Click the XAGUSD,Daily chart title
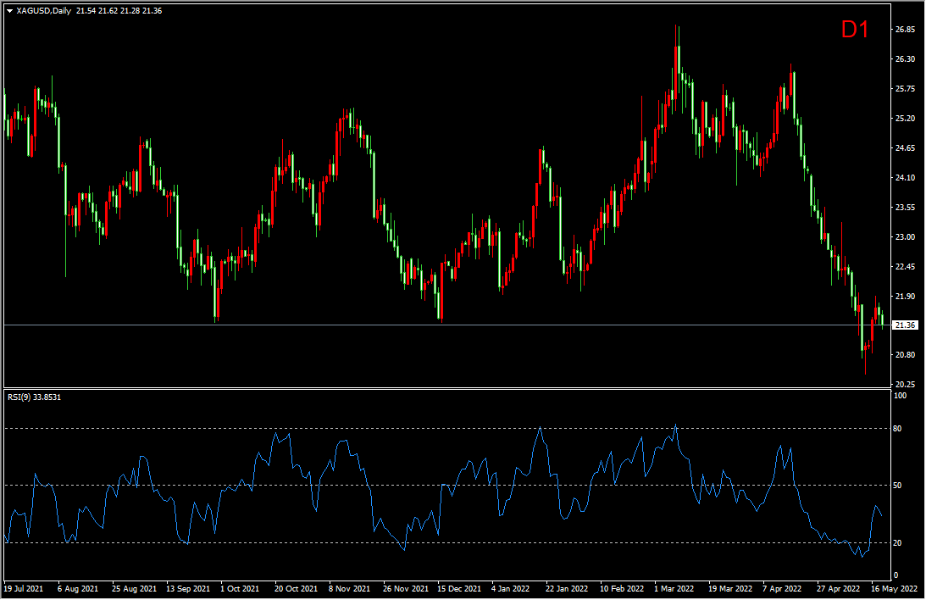The image size is (926, 600). 44,11
